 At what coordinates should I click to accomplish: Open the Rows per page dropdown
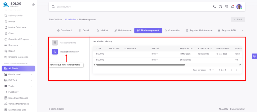click(x=212, y=70)
